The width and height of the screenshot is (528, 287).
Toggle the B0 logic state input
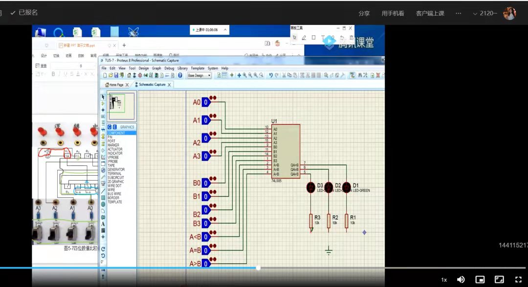coord(206,183)
